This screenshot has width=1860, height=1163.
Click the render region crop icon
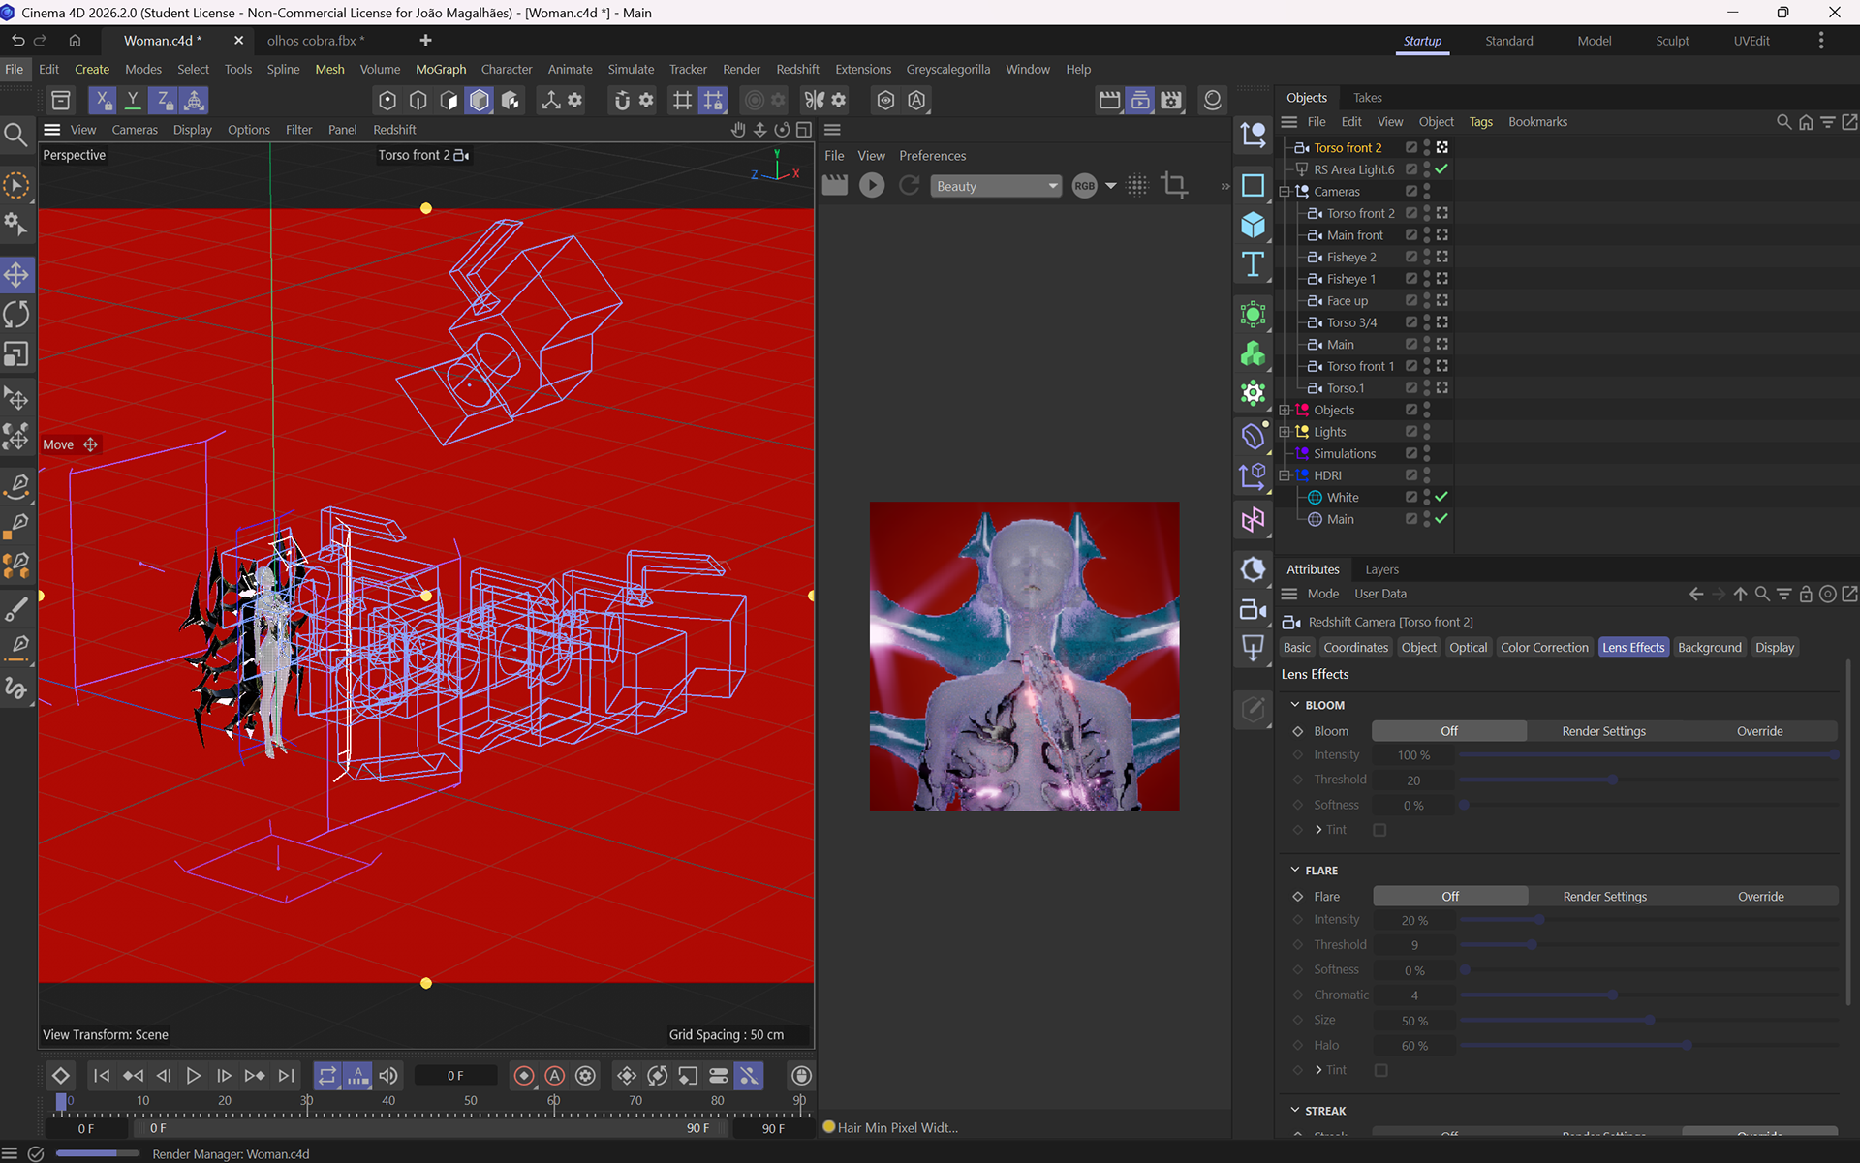tap(1174, 185)
